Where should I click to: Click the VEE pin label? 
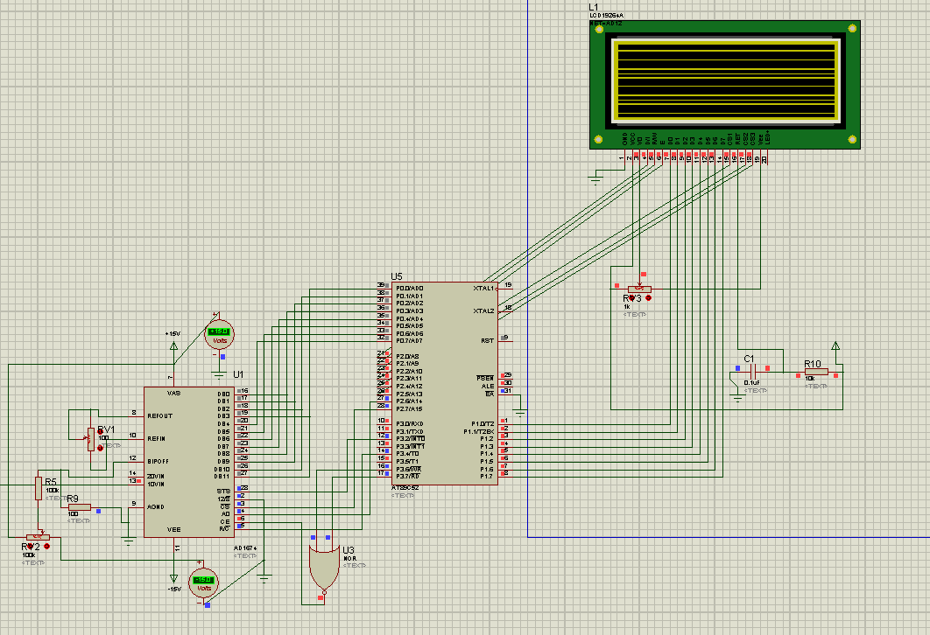click(x=173, y=529)
